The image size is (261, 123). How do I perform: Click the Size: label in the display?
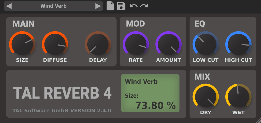click(x=132, y=96)
